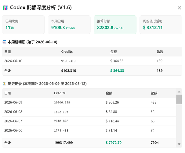The height and width of the screenshot is (153, 185).
Task: Click the calendar icon next to 本周期明细
Action: tap(4, 42)
